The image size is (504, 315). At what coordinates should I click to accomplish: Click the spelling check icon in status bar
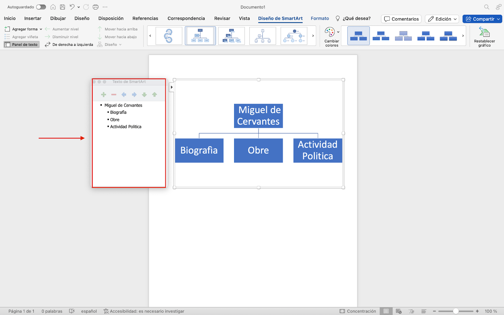click(x=72, y=311)
